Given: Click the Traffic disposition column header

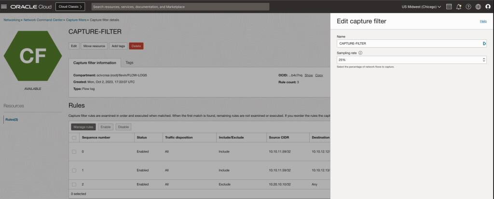Looking at the screenshot, I should point(178,137).
